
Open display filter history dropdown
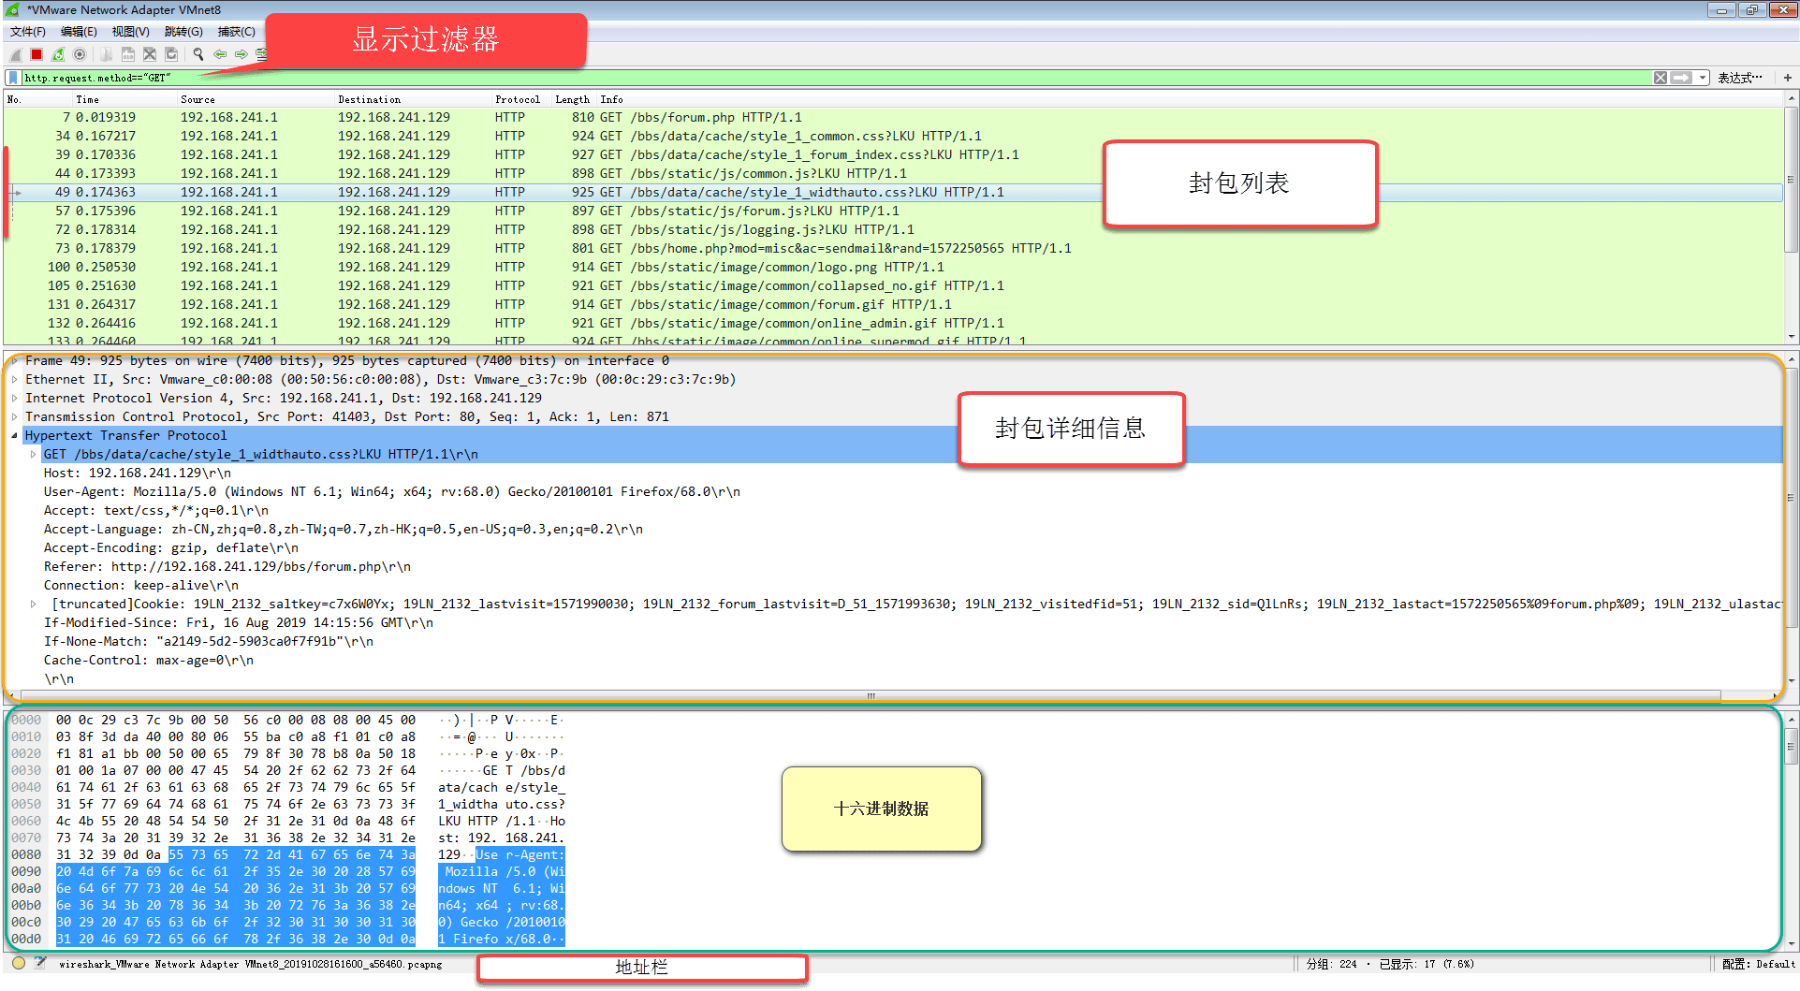click(x=1703, y=78)
